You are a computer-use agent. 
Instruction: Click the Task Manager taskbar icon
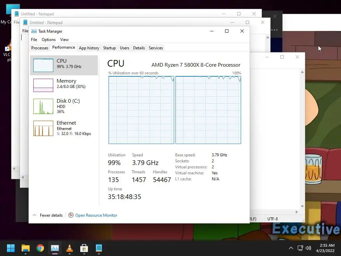click(x=55, y=248)
